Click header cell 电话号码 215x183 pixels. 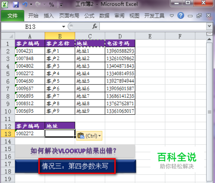point(120,43)
